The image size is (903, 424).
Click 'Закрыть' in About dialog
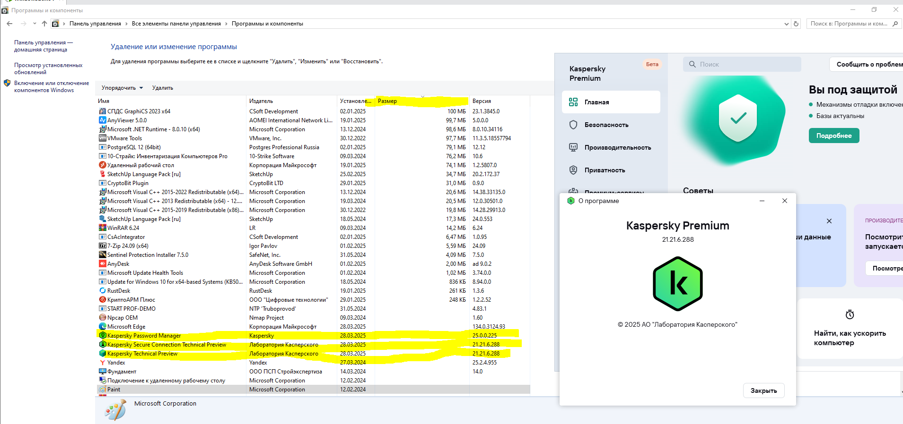point(763,390)
